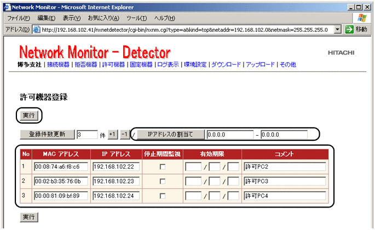Image resolution: width=375 pixels, height=230 pixels.
Task: Click the registration count field showing 3
Action: click(x=87, y=135)
